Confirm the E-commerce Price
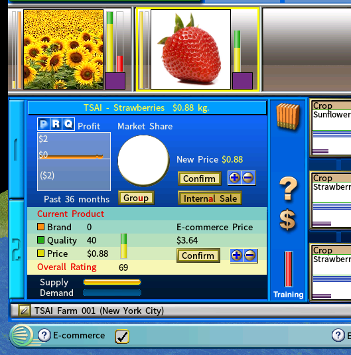 [x=198, y=255]
